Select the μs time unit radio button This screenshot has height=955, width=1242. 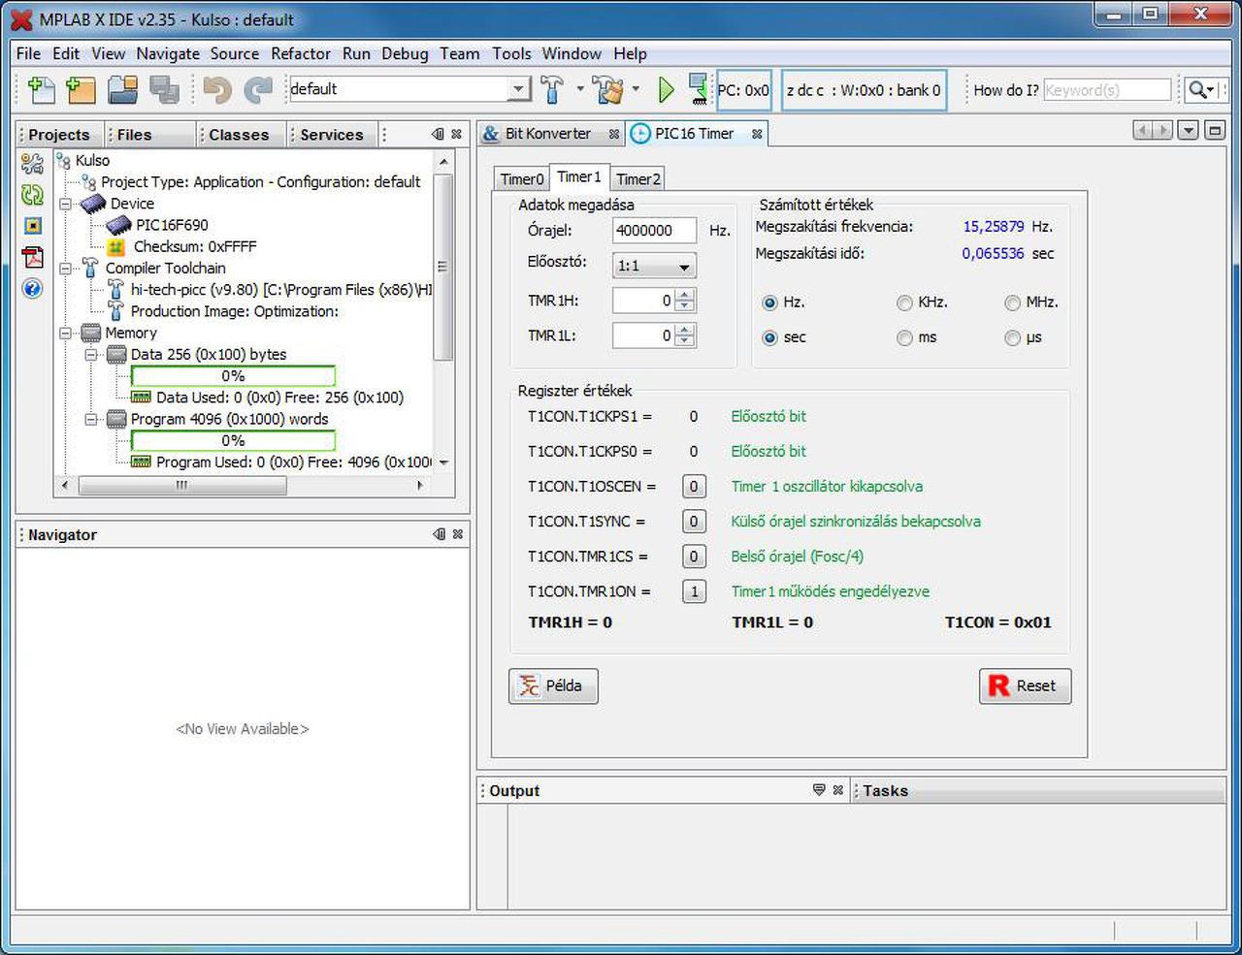pos(1012,337)
